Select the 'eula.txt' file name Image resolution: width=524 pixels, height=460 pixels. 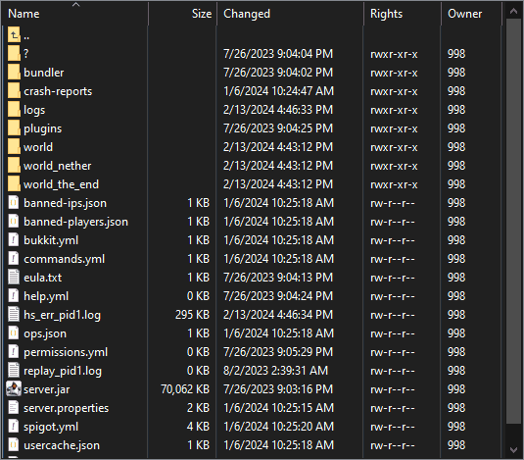(x=42, y=278)
